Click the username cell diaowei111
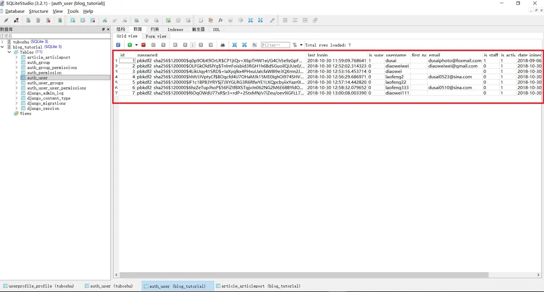Screen dimensions: 544x292 tap(397, 93)
